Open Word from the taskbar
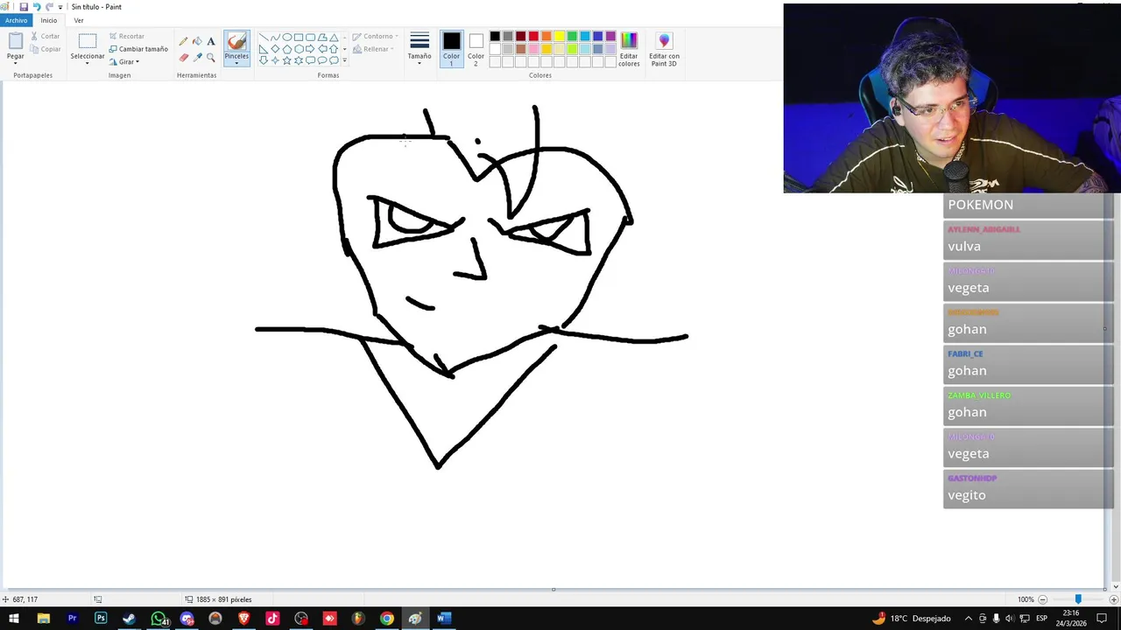1121x630 pixels. pos(443,619)
